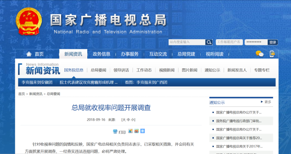Viewport: 291px width, 154px height.
Task: Open the WeChat icon in navigation bar
Action: coord(260,54)
